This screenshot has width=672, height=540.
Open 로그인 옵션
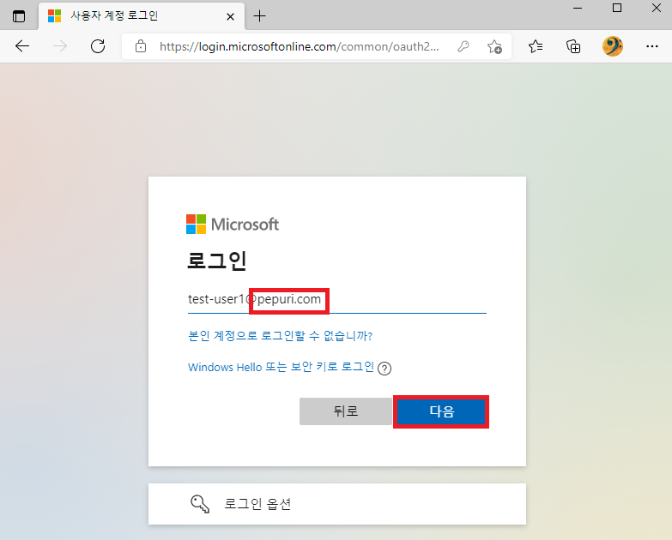click(336, 504)
